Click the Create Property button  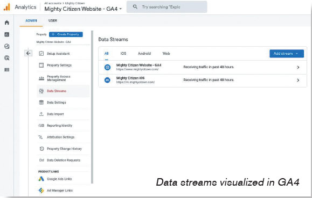tap(66, 34)
